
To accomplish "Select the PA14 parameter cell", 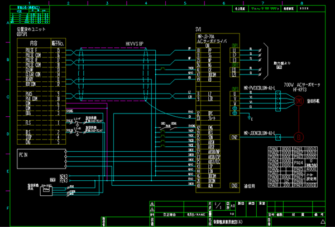I will [x=299, y=162].
